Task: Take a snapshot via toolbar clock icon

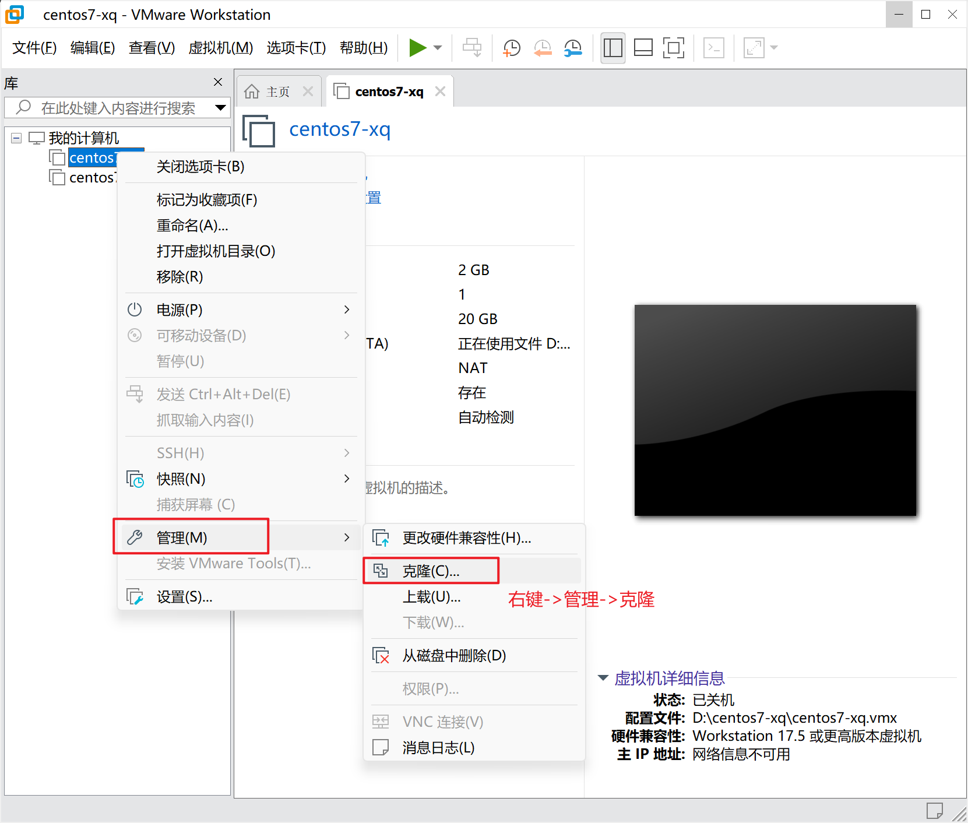Action: (512, 48)
